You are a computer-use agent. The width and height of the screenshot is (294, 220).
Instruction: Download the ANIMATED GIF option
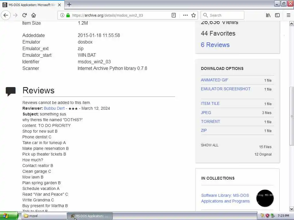[x=214, y=80]
